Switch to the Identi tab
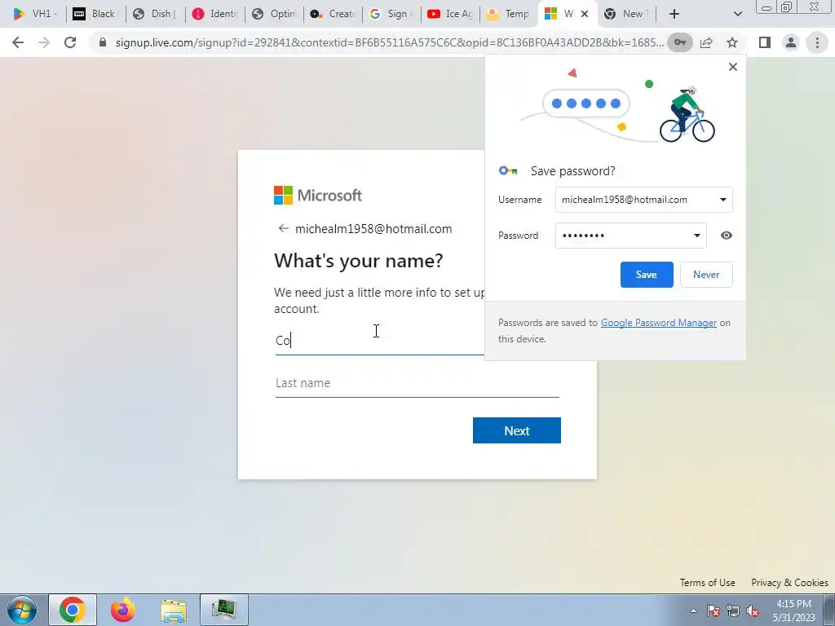The image size is (835, 626). pos(214,14)
